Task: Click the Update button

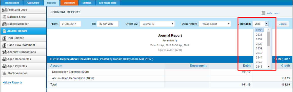Action: pyautogui.click(x=282, y=24)
